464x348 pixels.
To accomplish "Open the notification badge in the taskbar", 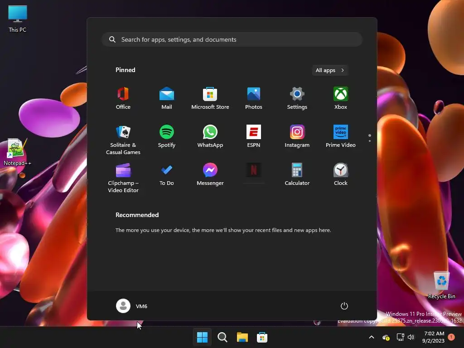I will pyautogui.click(x=451, y=337).
